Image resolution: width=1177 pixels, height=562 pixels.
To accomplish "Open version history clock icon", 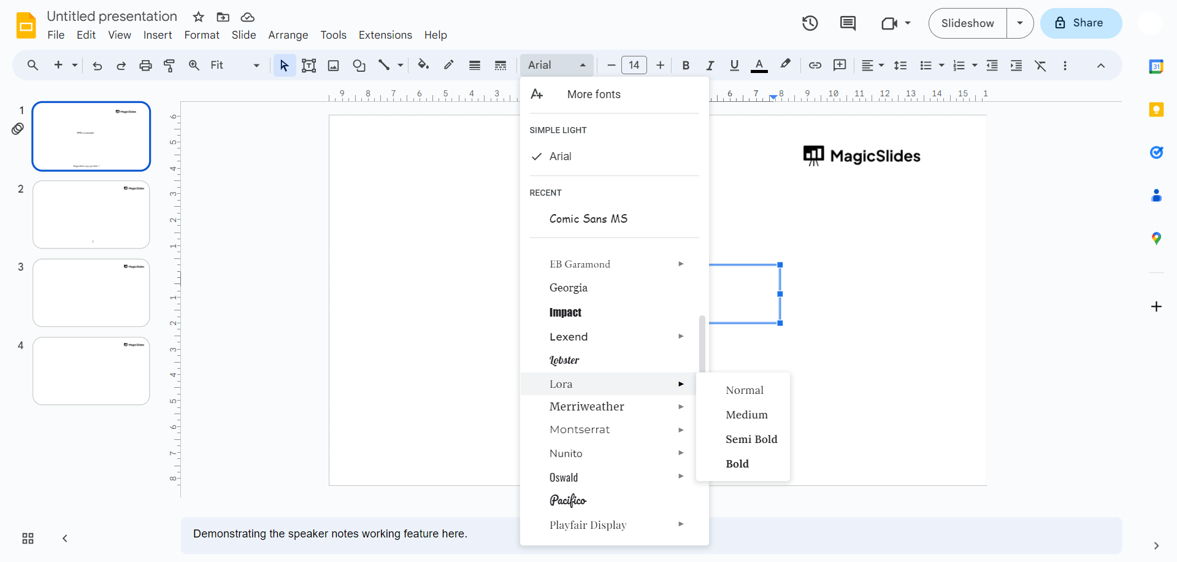I will 810,23.
